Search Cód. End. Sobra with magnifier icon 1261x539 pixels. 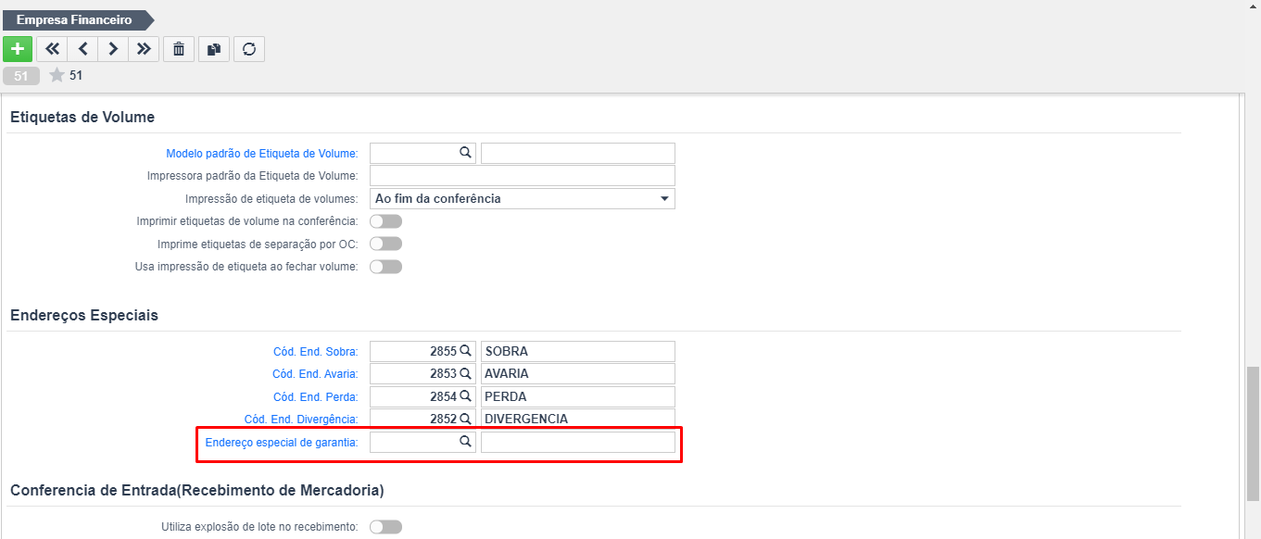coord(466,351)
